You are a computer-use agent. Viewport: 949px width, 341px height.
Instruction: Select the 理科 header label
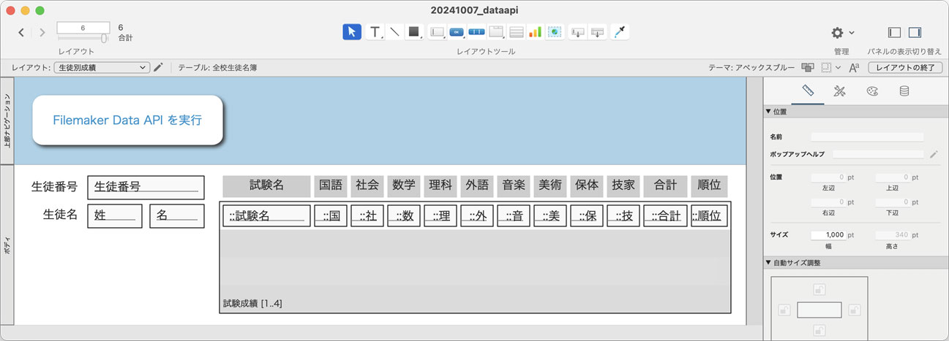tap(440, 185)
